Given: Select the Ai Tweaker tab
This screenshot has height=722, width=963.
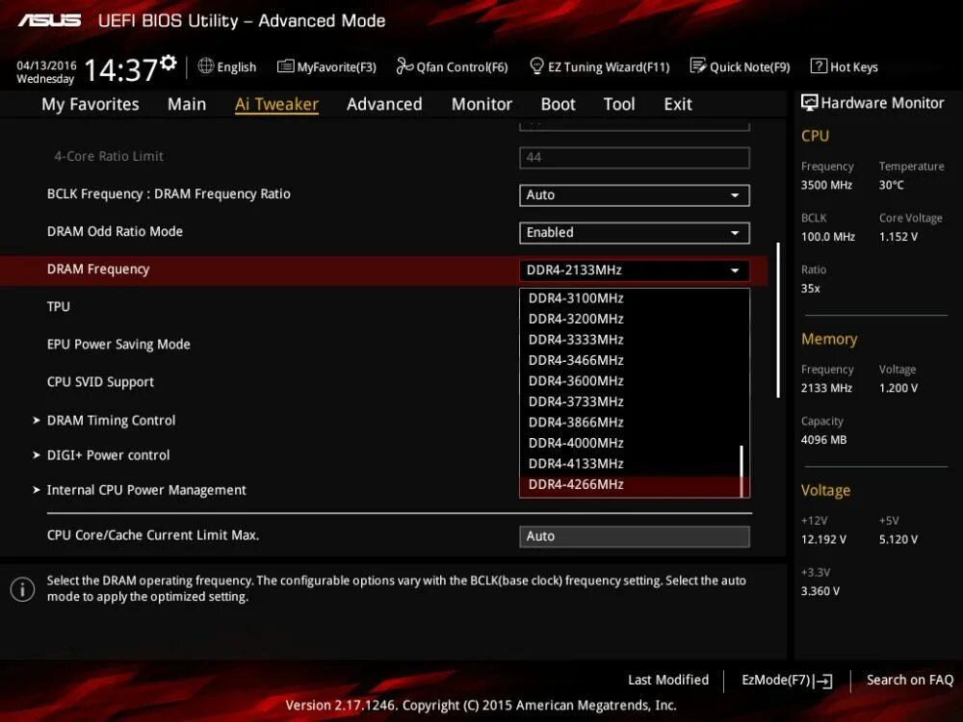Looking at the screenshot, I should 276,104.
